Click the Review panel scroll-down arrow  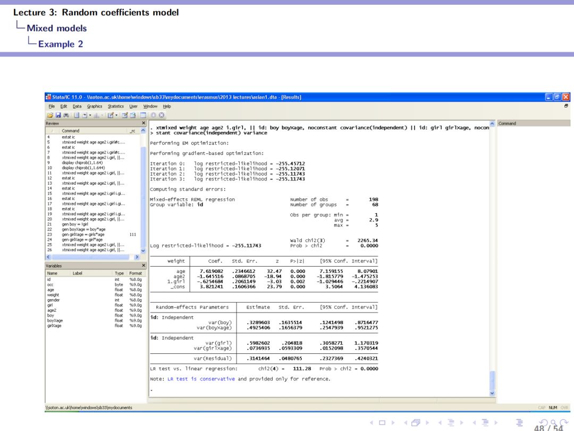(143, 251)
